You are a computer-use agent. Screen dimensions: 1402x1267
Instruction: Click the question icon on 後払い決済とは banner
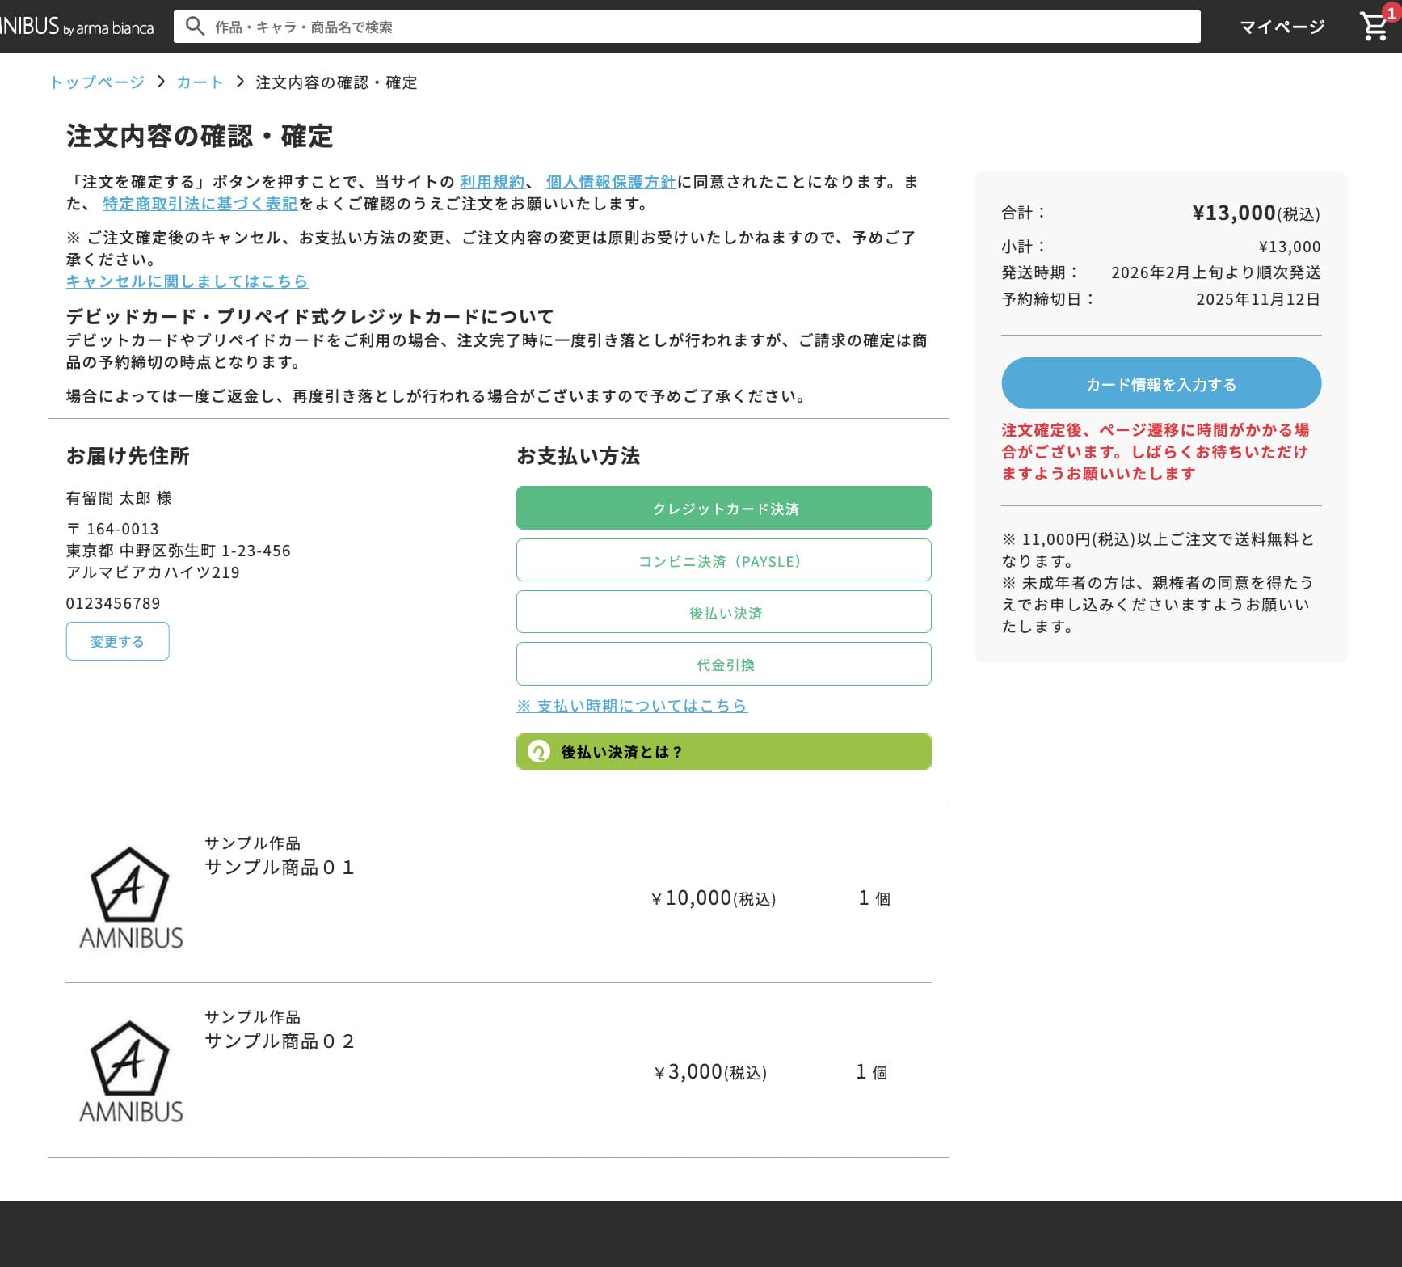[x=538, y=752]
